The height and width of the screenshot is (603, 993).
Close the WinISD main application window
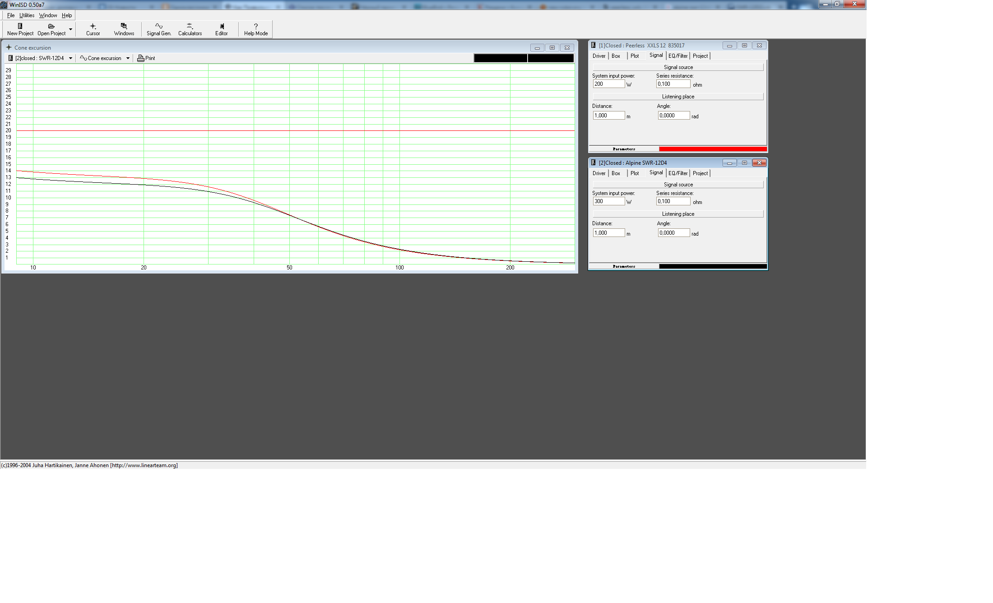pyautogui.click(x=854, y=4)
